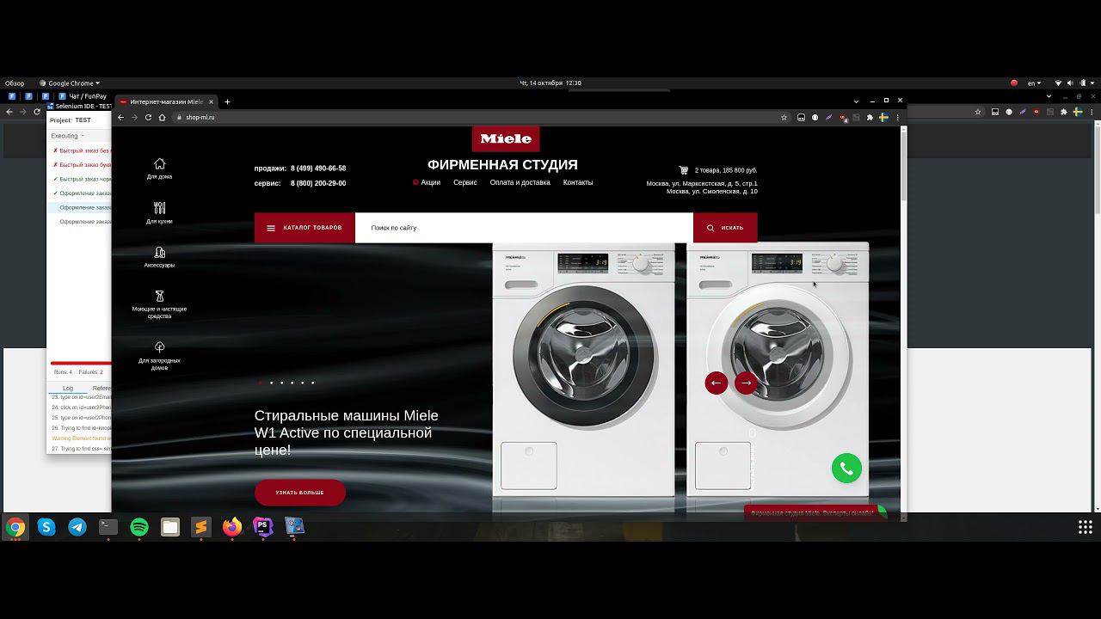
Task: Click the red uBlock extension in front Chrome
Action: point(843,117)
